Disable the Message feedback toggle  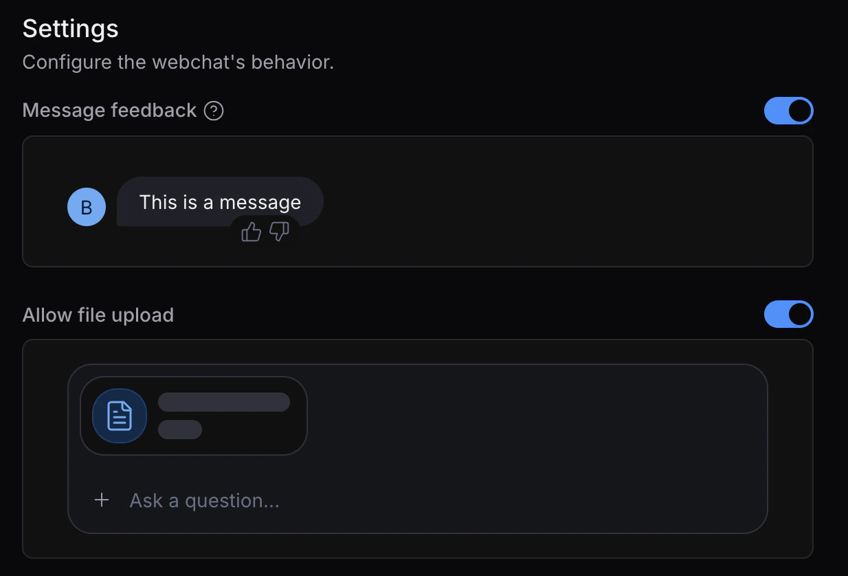tap(789, 111)
